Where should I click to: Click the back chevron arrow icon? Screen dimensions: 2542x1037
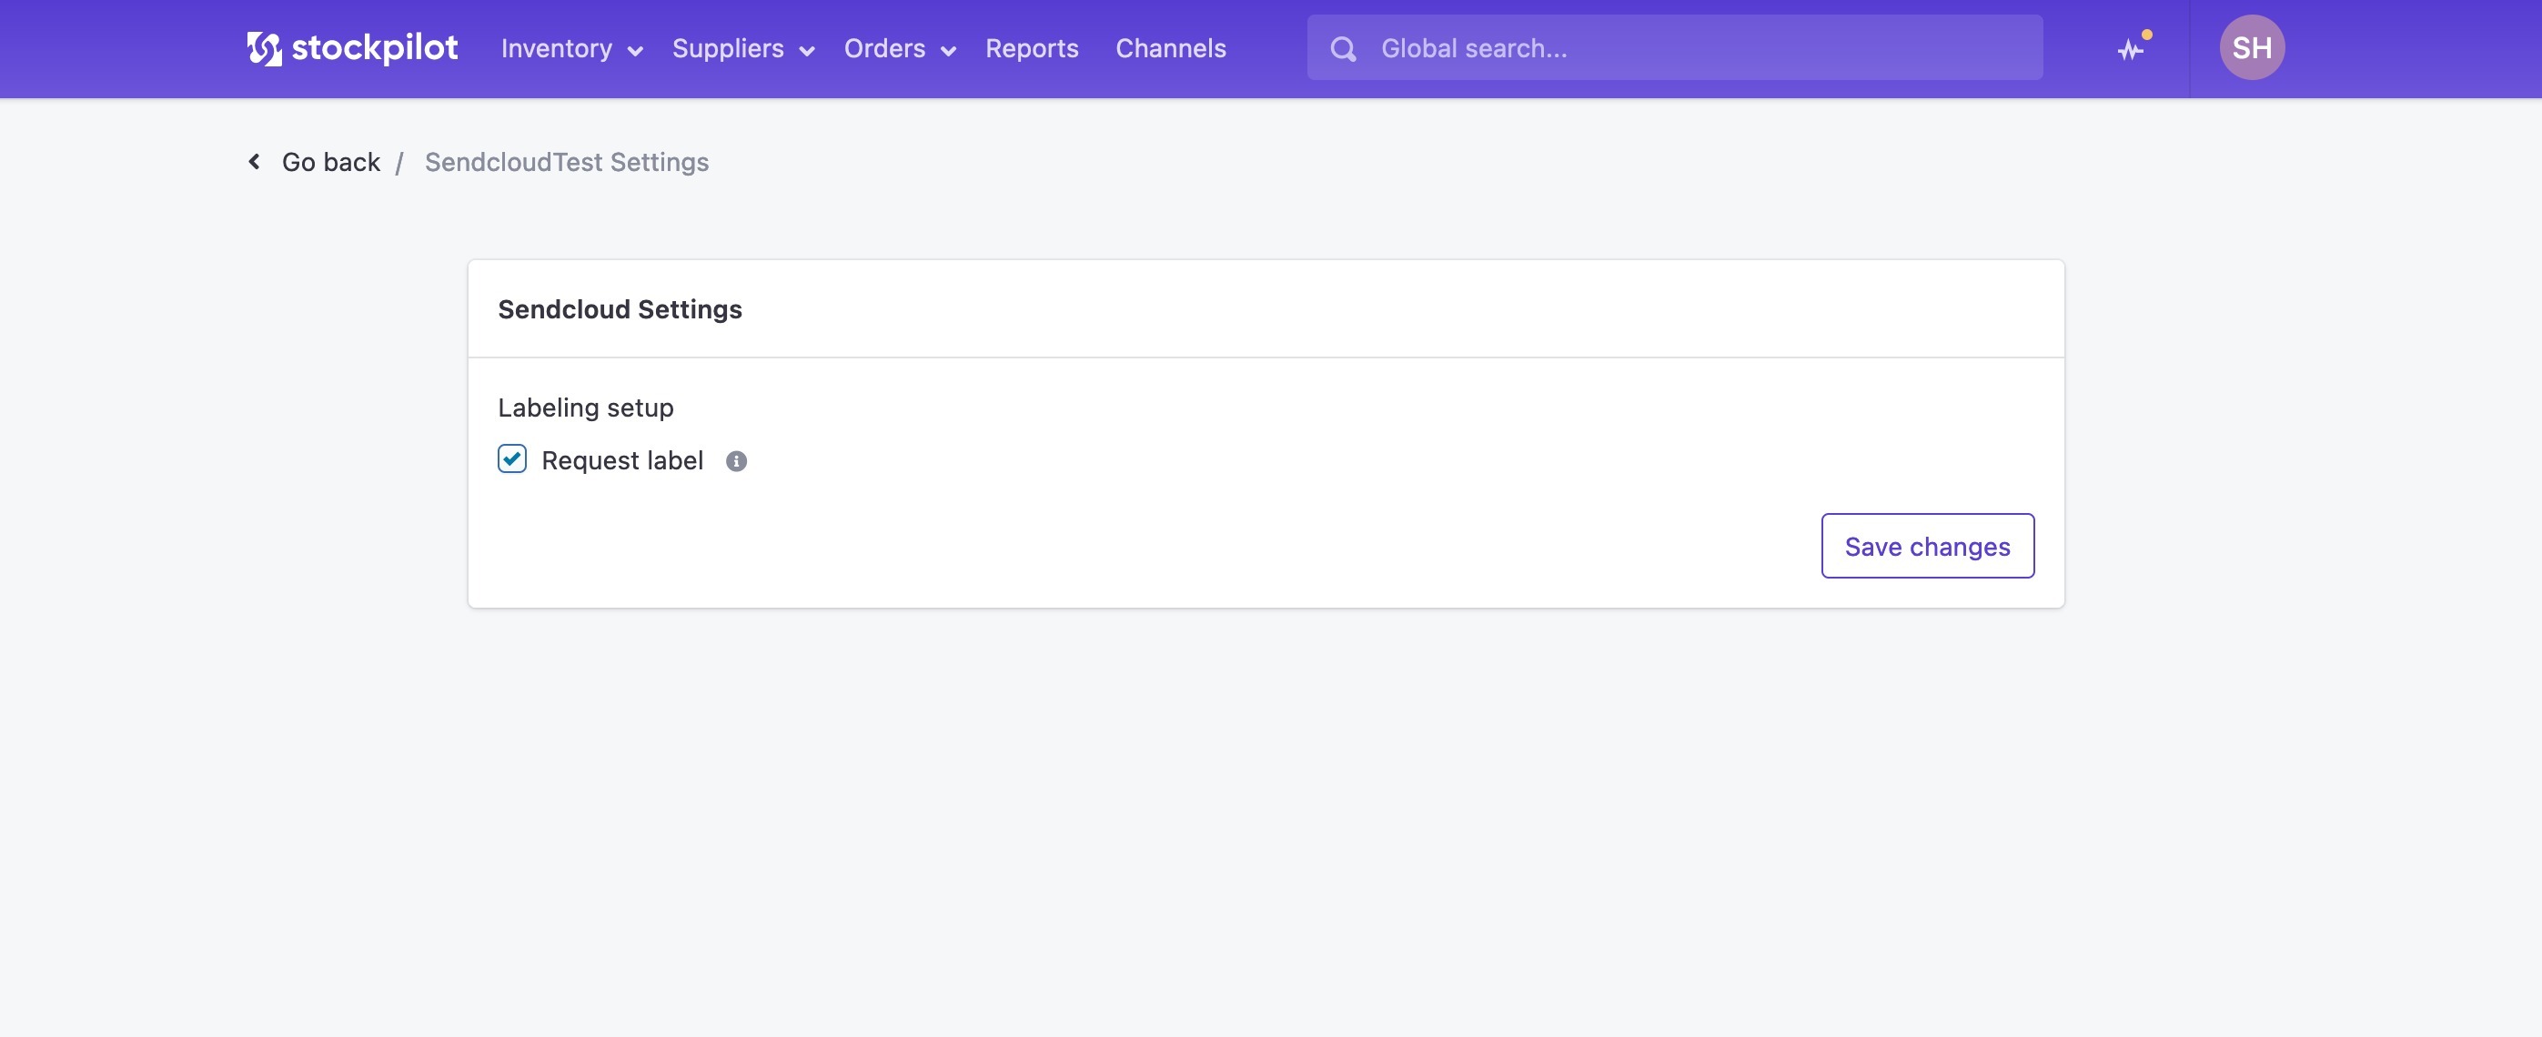[x=255, y=161]
